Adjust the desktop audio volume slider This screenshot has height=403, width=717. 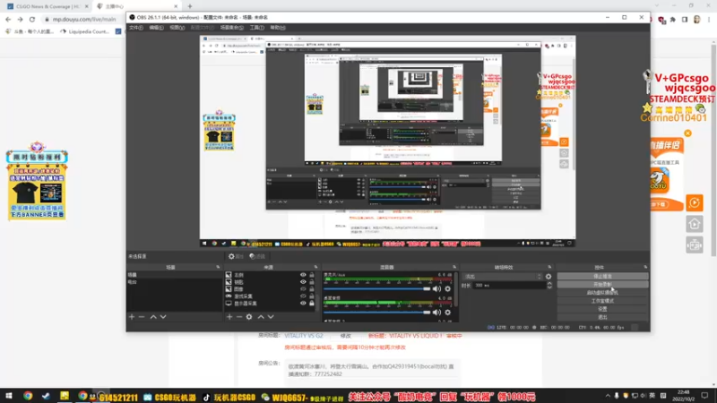(x=377, y=313)
